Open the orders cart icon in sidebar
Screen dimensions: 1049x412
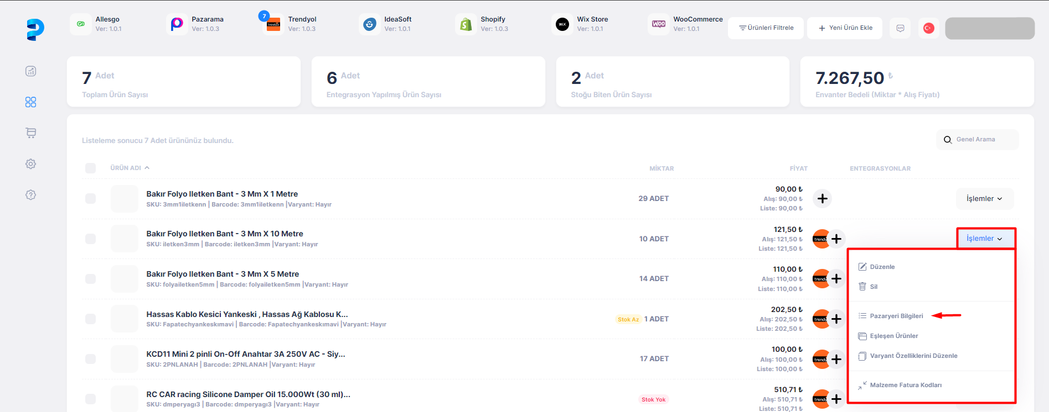(x=31, y=133)
